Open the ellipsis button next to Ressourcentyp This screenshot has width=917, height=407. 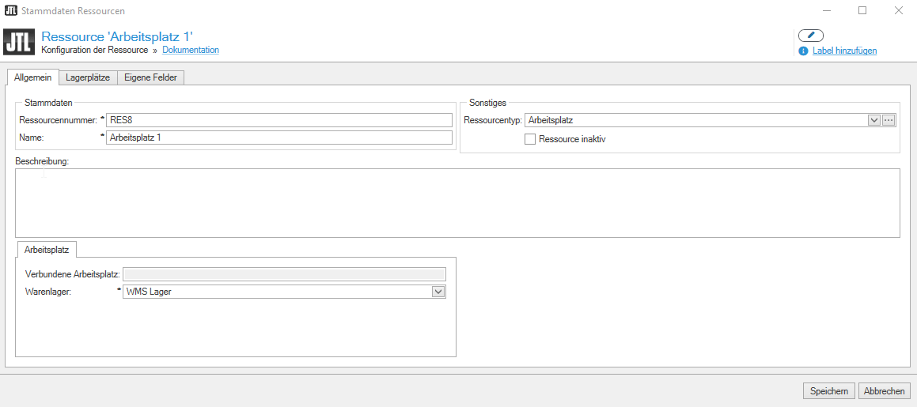click(x=889, y=120)
